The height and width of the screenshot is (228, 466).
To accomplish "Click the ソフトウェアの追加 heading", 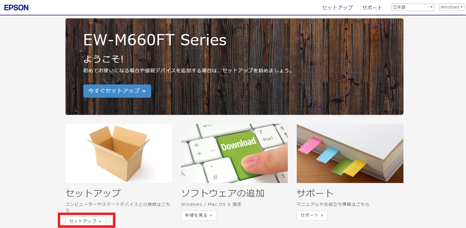I will pyautogui.click(x=223, y=193).
